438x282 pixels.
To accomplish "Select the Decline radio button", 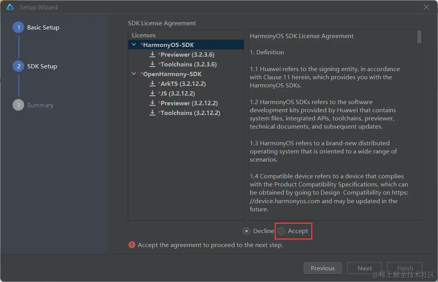I will point(247,231).
